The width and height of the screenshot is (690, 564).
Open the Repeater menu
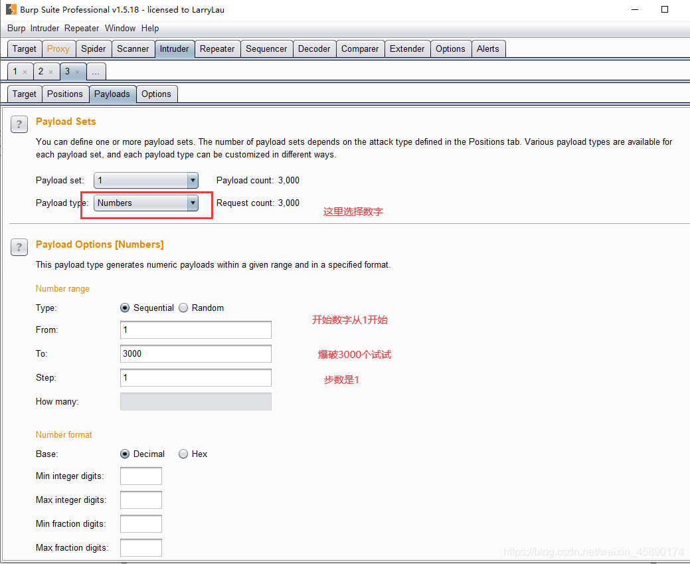[82, 28]
